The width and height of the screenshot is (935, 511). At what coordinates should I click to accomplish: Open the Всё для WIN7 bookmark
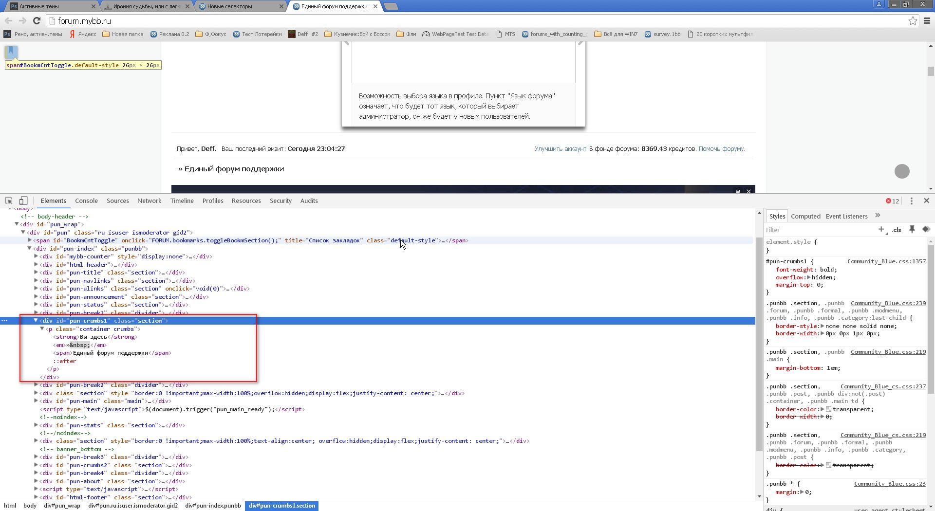coord(616,34)
